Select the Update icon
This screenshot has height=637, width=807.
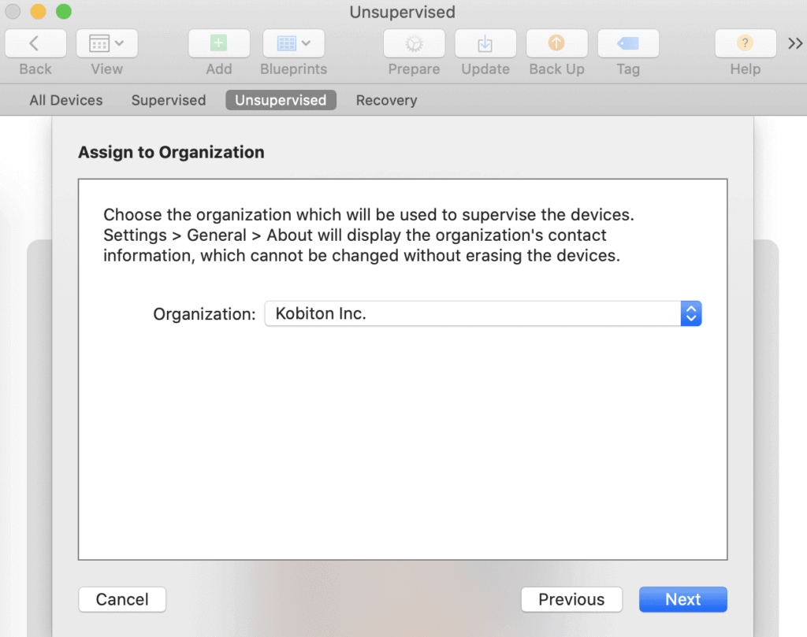point(485,43)
